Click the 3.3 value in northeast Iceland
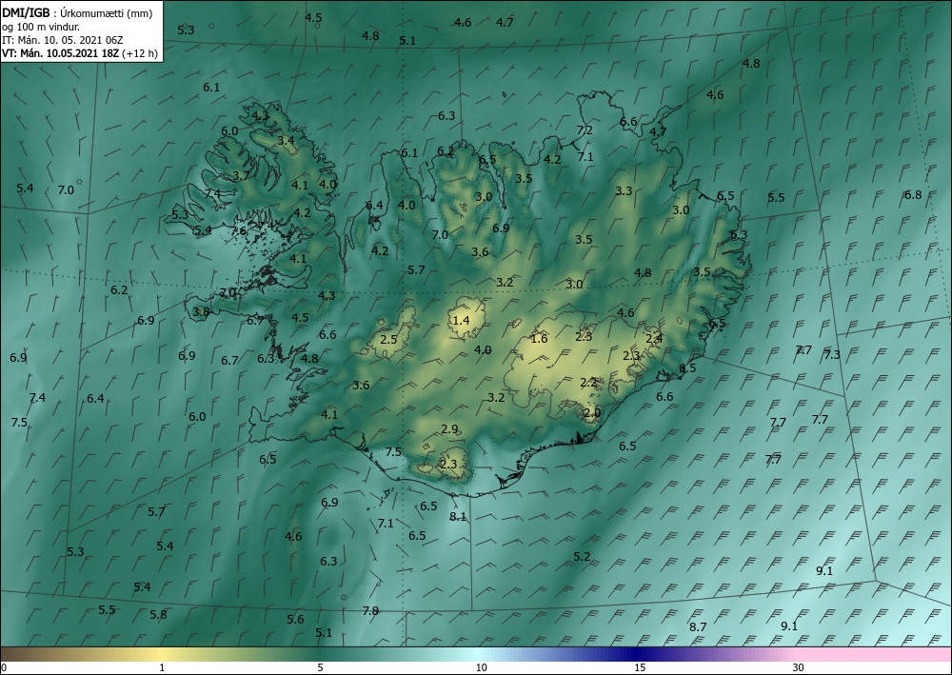This screenshot has height=675, width=952. coord(624,190)
